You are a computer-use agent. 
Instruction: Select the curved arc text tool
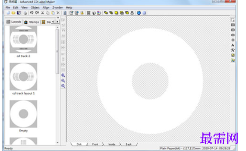(x=232, y=50)
